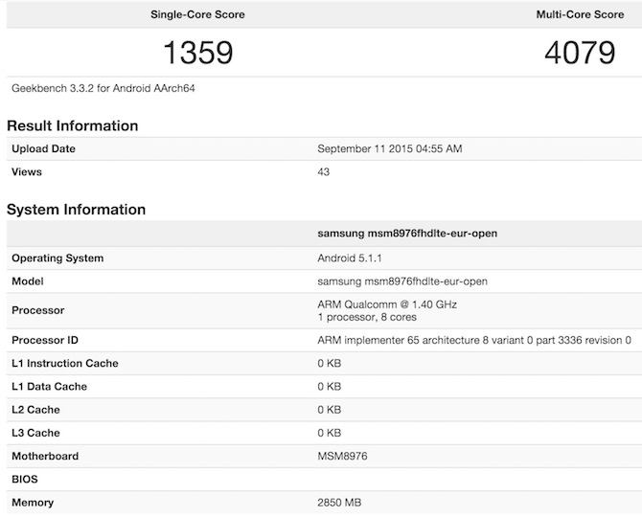
Task: Click the multi-core score value 4079
Action: pos(579,51)
